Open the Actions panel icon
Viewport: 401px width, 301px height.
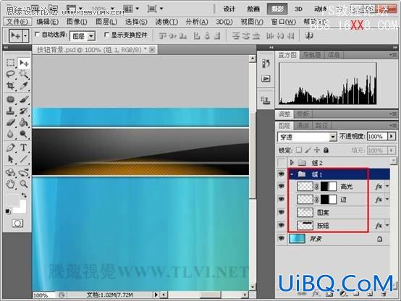tap(266, 79)
